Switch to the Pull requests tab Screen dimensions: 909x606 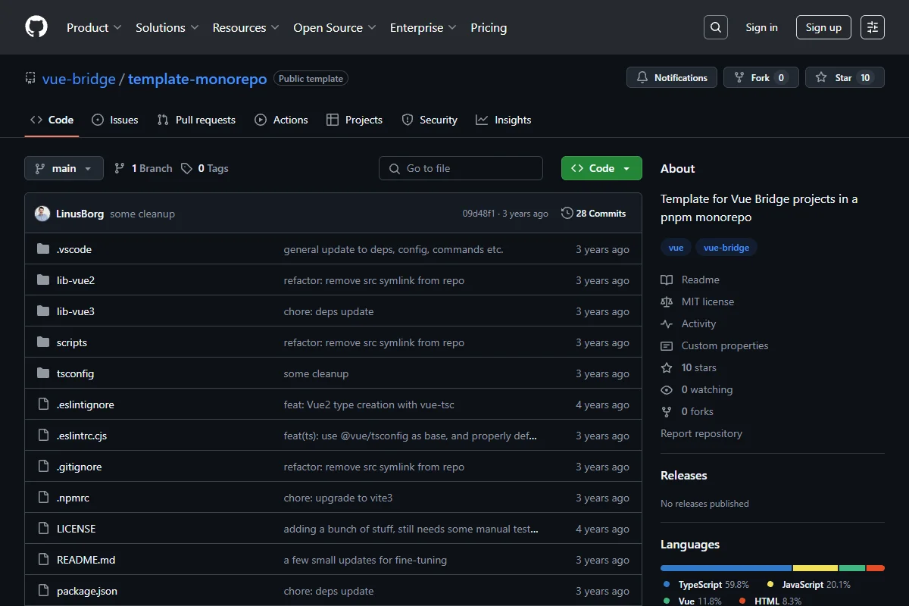click(196, 120)
